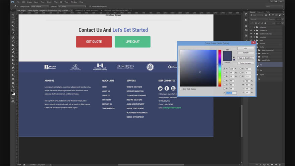This screenshot has height=166, width=295.
Task: Click the LIVE CHAT button
Action: 133,42
